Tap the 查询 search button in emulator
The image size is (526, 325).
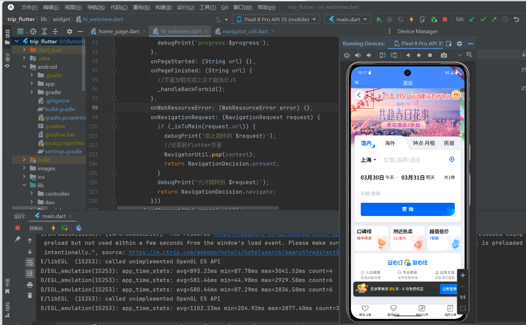click(x=408, y=209)
